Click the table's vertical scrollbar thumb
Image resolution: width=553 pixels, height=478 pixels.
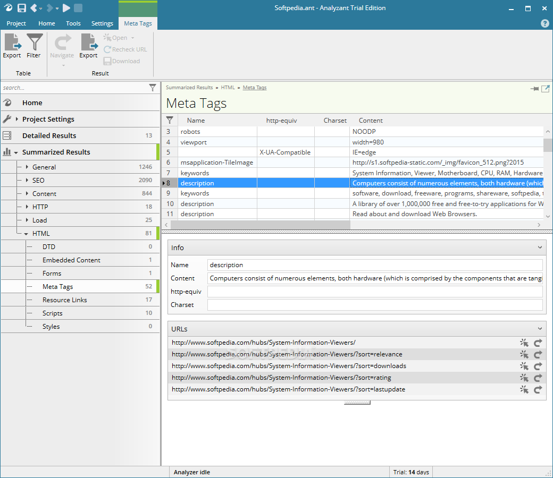548,145
